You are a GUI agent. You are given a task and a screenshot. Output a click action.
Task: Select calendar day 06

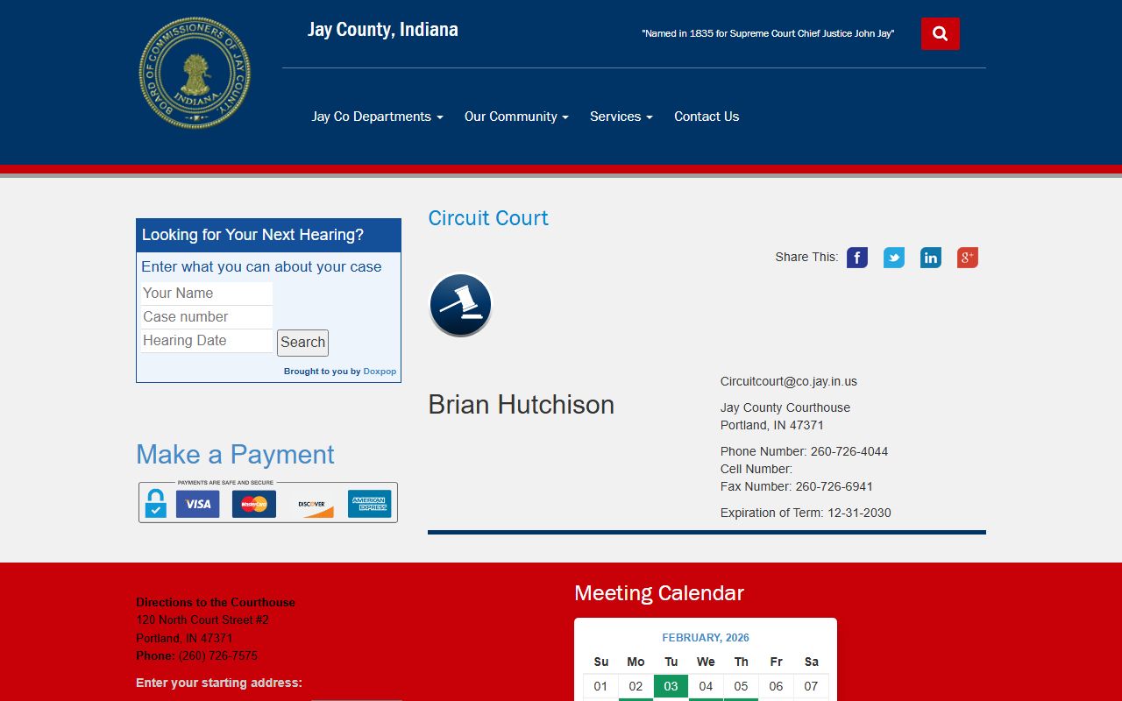(776, 686)
